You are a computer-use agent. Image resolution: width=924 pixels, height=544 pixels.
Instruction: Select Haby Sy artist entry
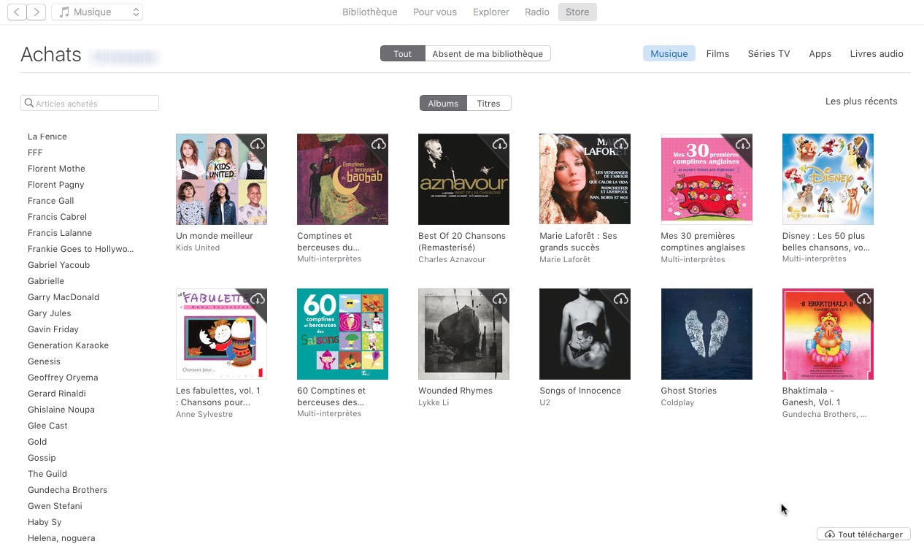(x=45, y=522)
